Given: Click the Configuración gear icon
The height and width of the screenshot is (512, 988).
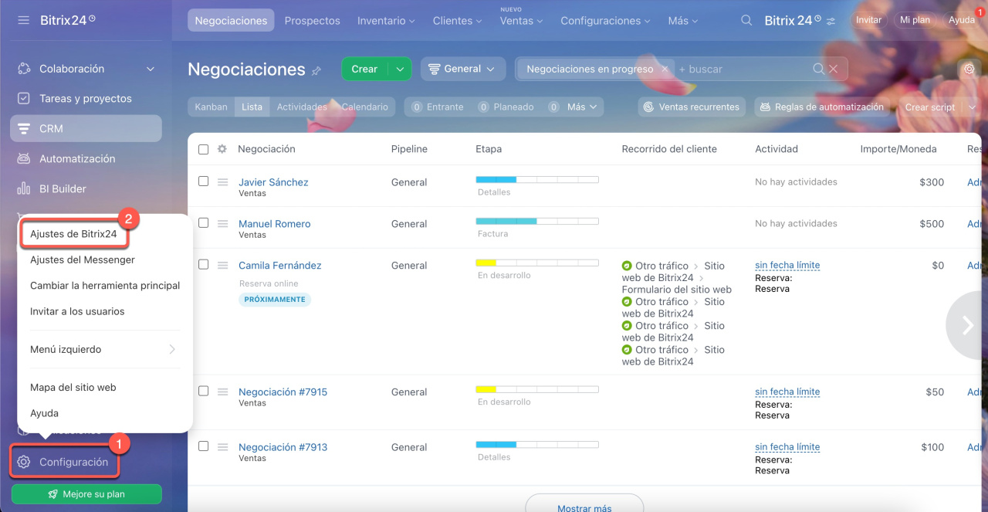Looking at the screenshot, I should tap(24, 462).
